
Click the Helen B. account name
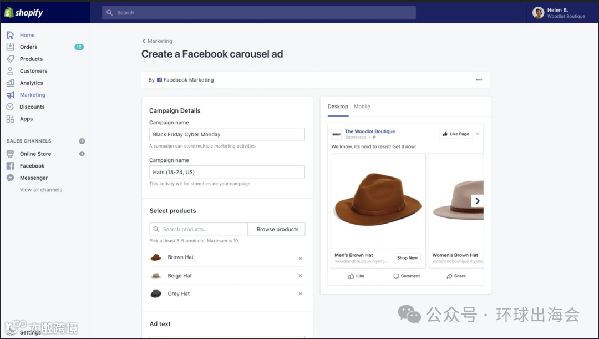coord(557,10)
